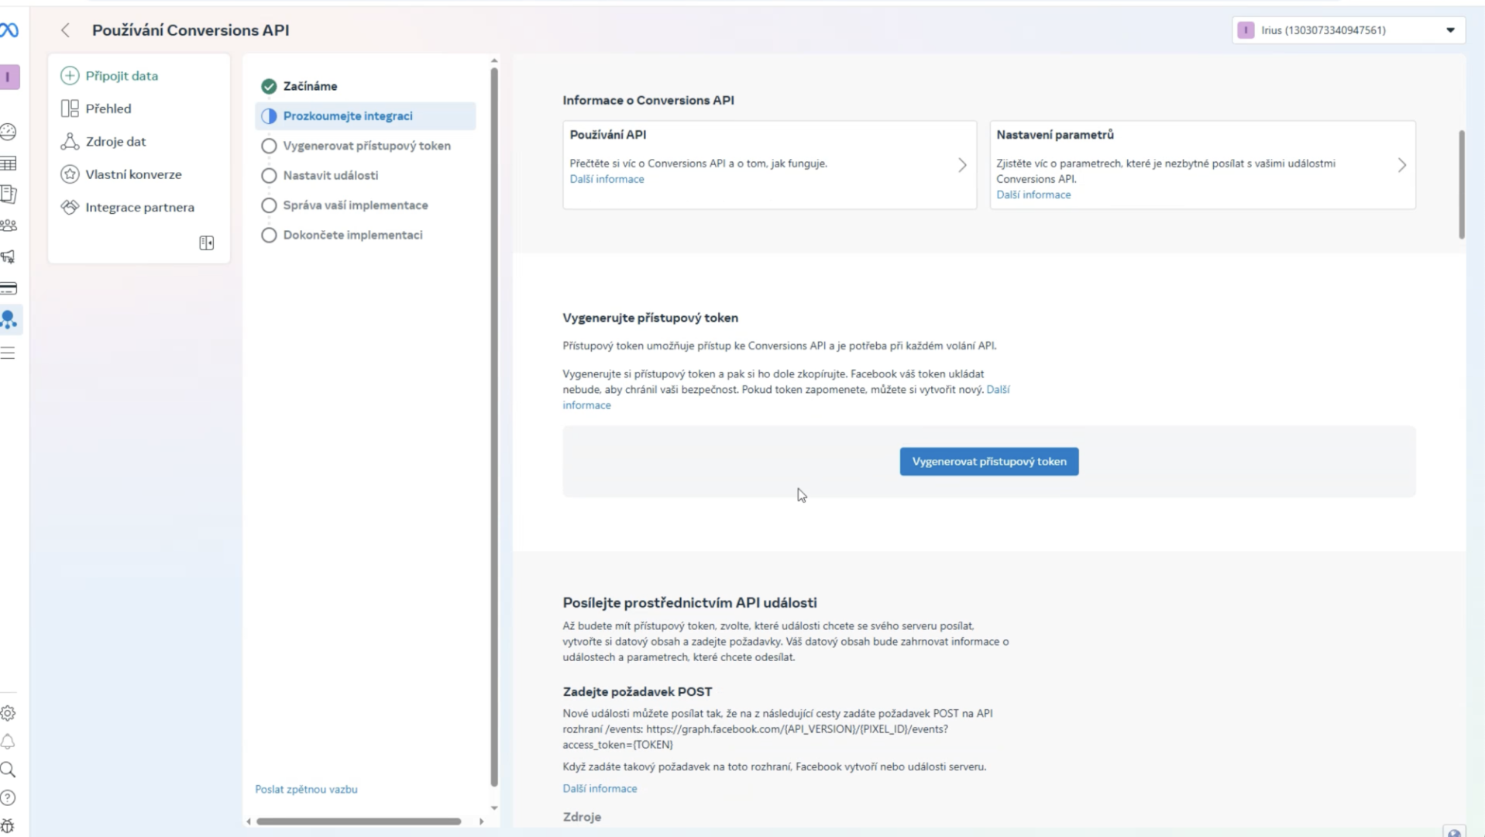Go back using the arrow beside page title
Image resolution: width=1485 pixels, height=837 pixels.
65,30
